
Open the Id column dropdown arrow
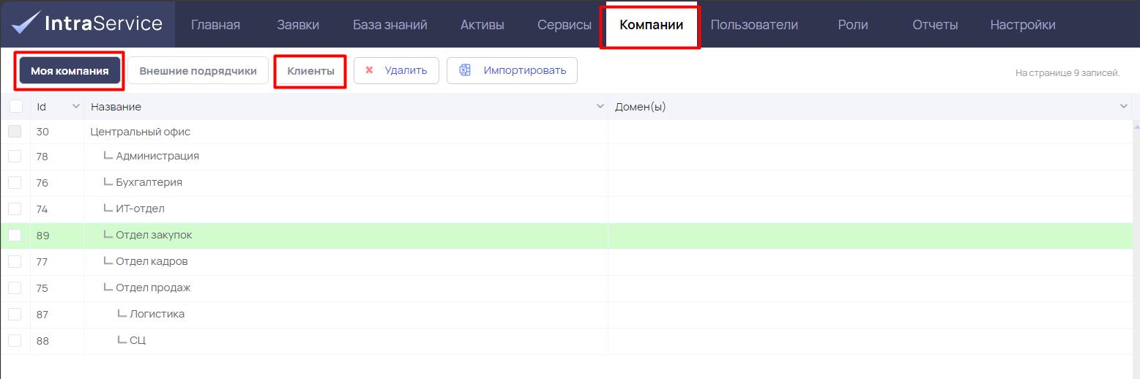pos(75,107)
